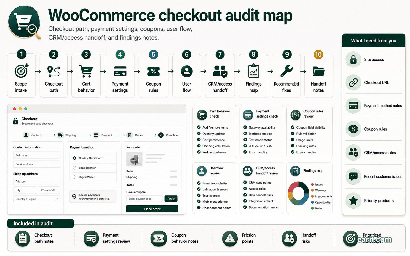Open the CRM/access notes people icon

pos(353,153)
